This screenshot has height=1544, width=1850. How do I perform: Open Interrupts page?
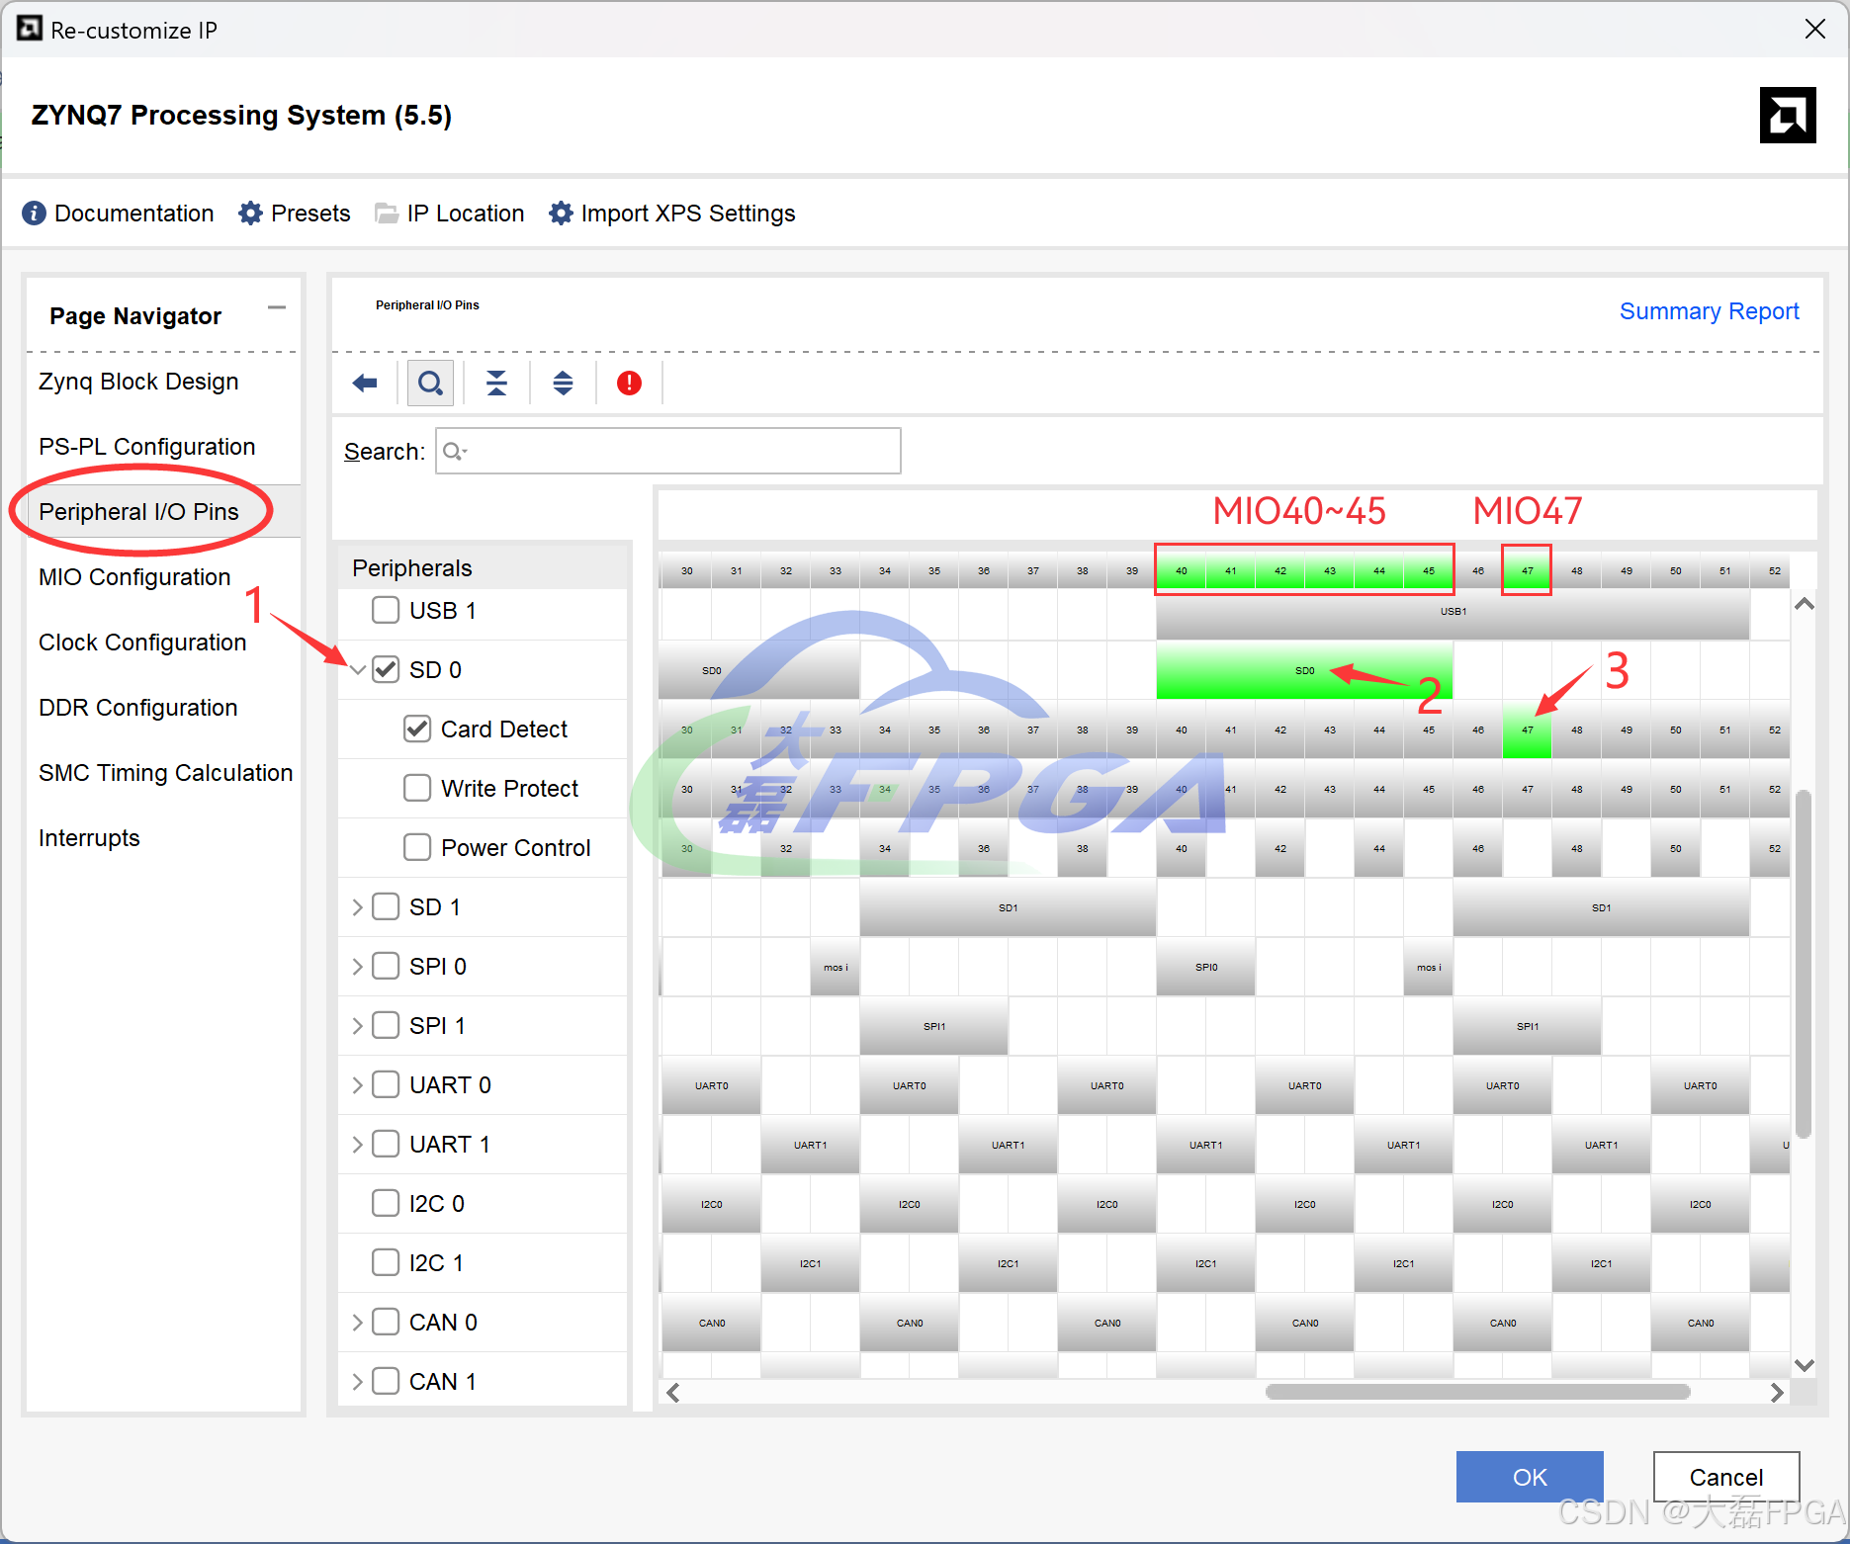[89, 838]
